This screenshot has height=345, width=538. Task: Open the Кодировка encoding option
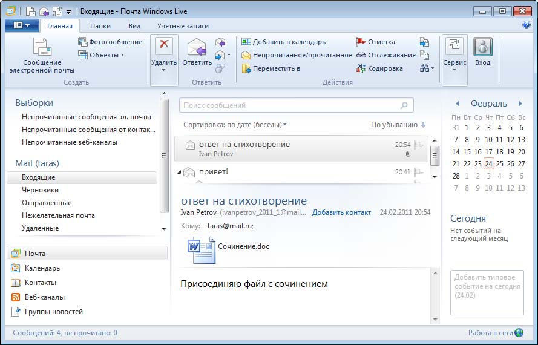(379, 68)
